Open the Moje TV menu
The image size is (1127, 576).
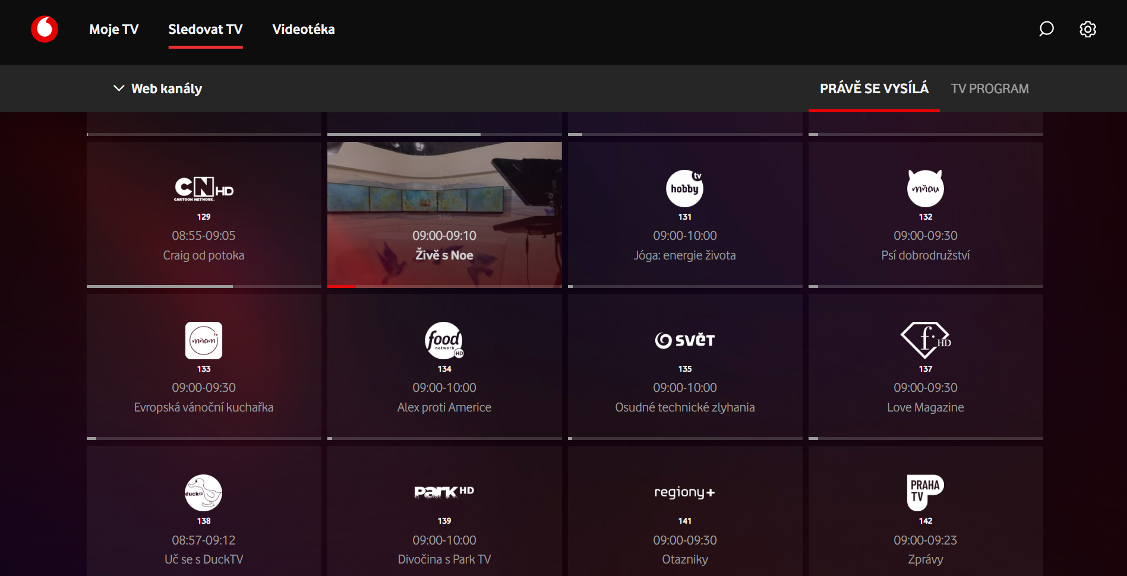[113, 29]
